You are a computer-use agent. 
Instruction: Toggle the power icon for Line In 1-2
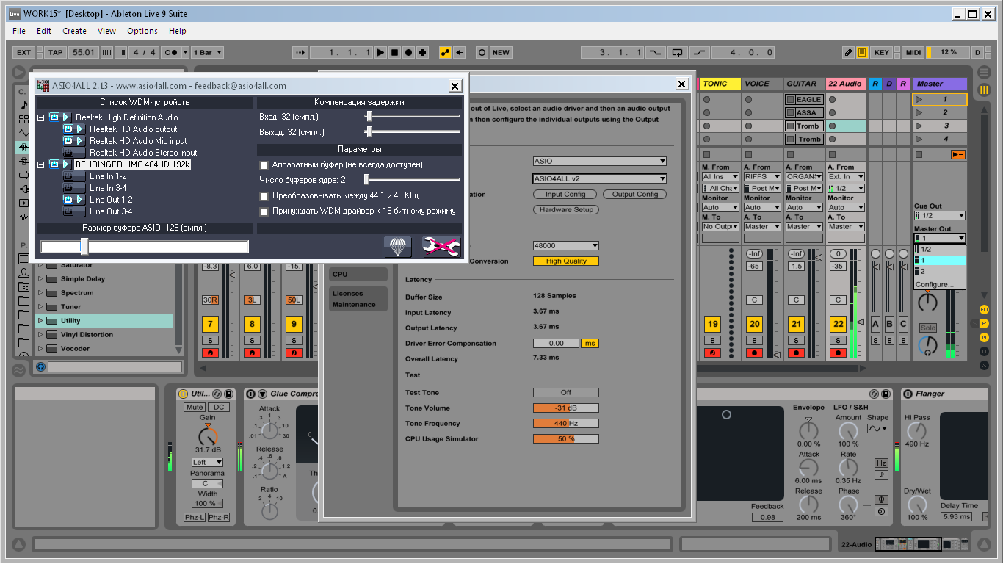tap(68, 176)
